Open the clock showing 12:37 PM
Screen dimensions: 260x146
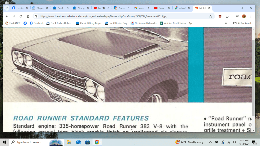pyautogui.click(x=244, y=142)
